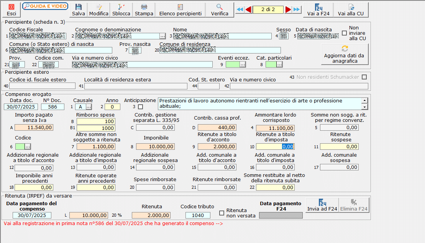This screenshot has height=243, width=425.
Task: Open Guida e Video help
Action: [45, 6]
